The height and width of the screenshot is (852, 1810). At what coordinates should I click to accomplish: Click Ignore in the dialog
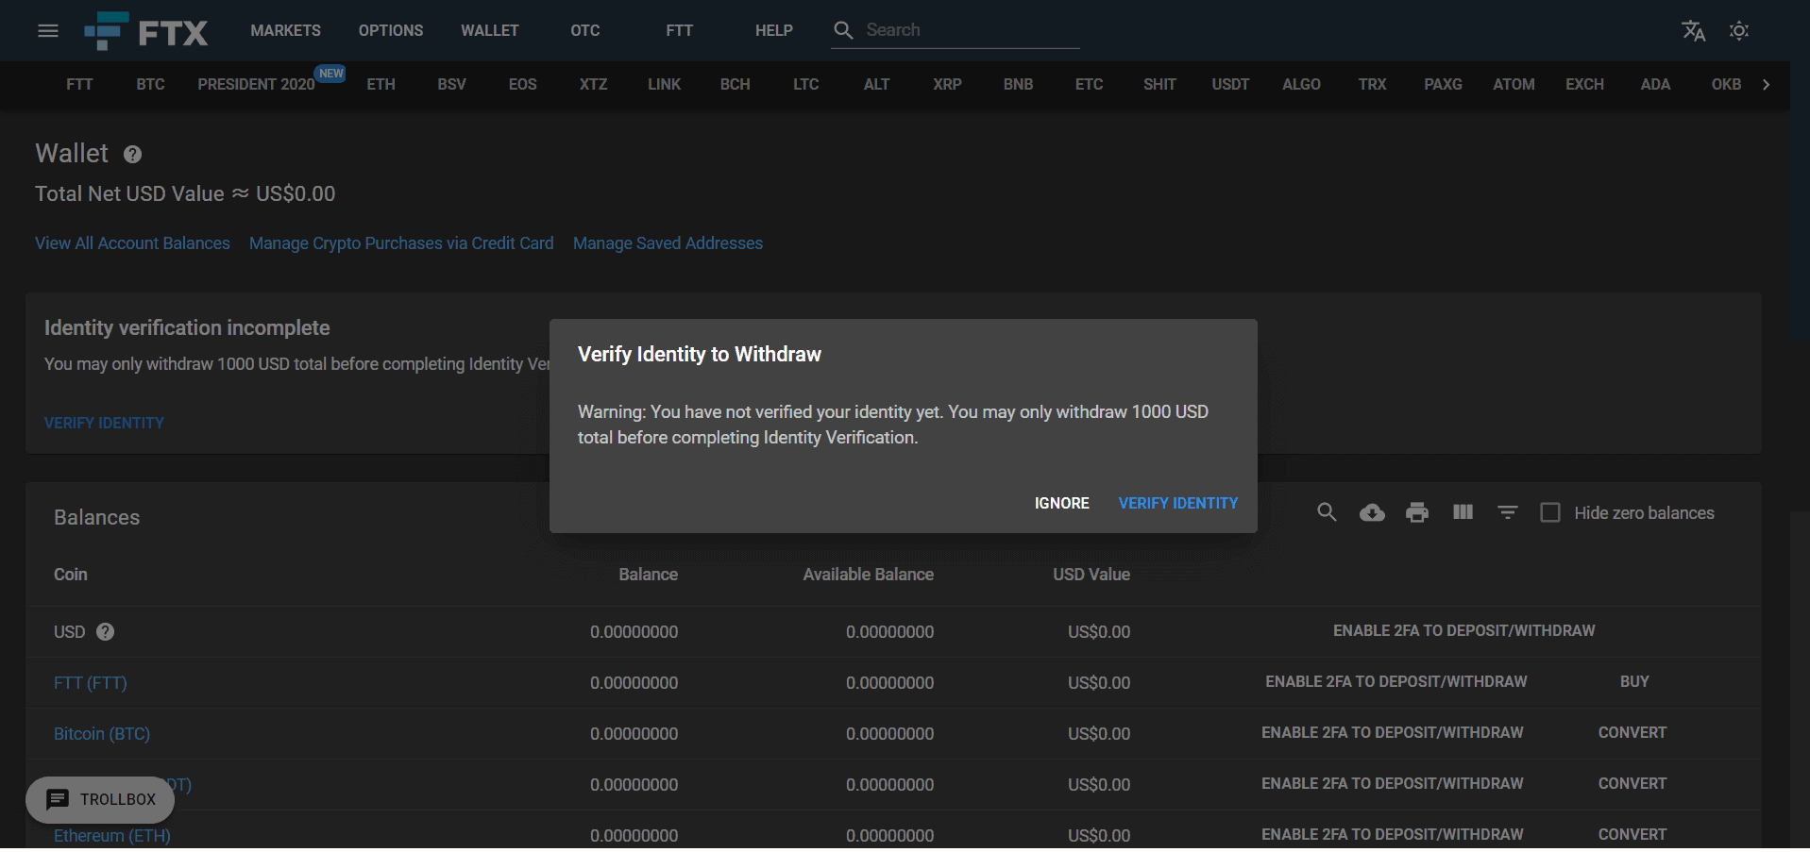click(x=1062, y=504)
